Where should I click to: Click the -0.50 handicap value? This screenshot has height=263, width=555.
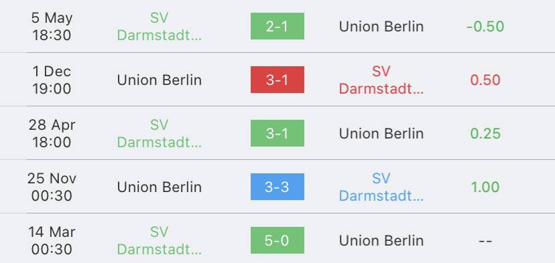[x=485, y=27]
